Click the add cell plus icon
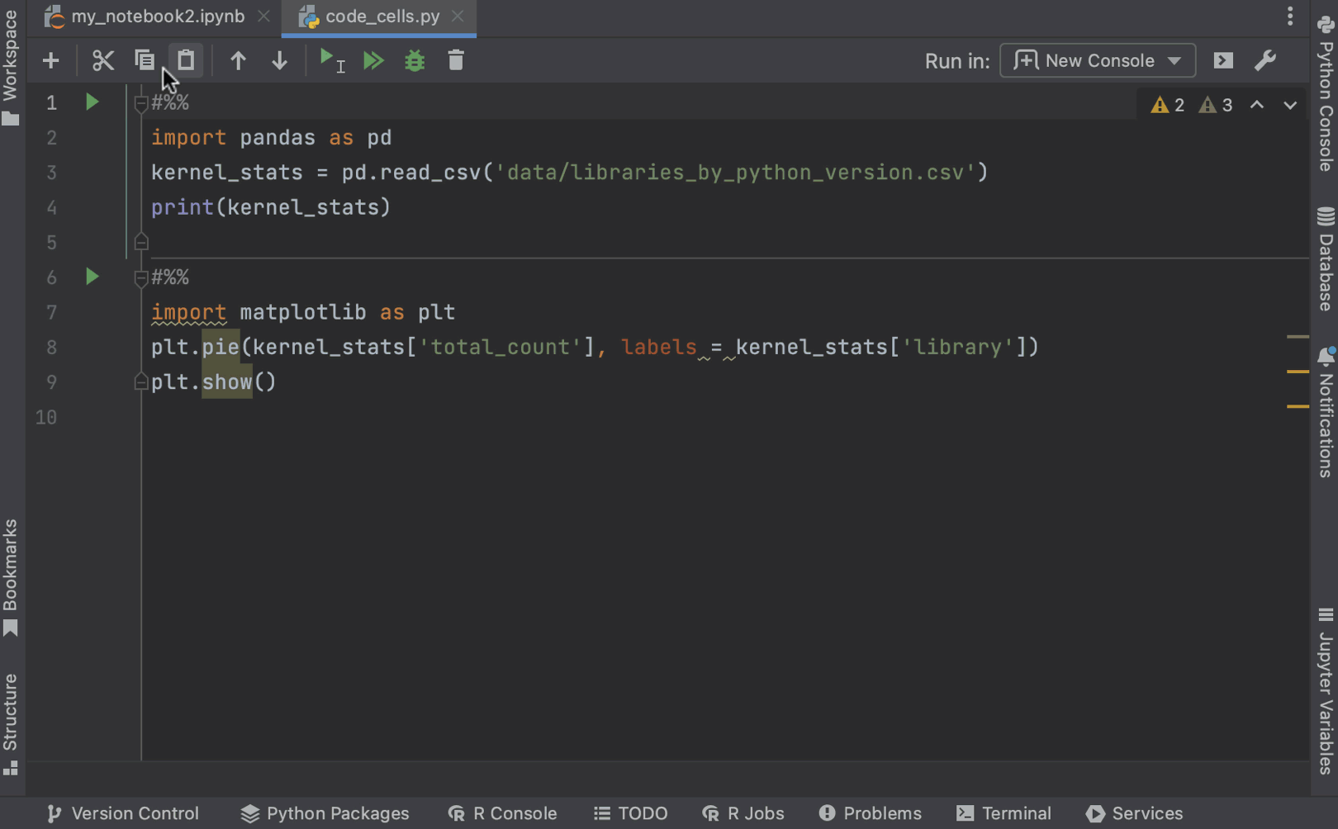Screen dimensions: 1338x829 (x=50, y=61)
